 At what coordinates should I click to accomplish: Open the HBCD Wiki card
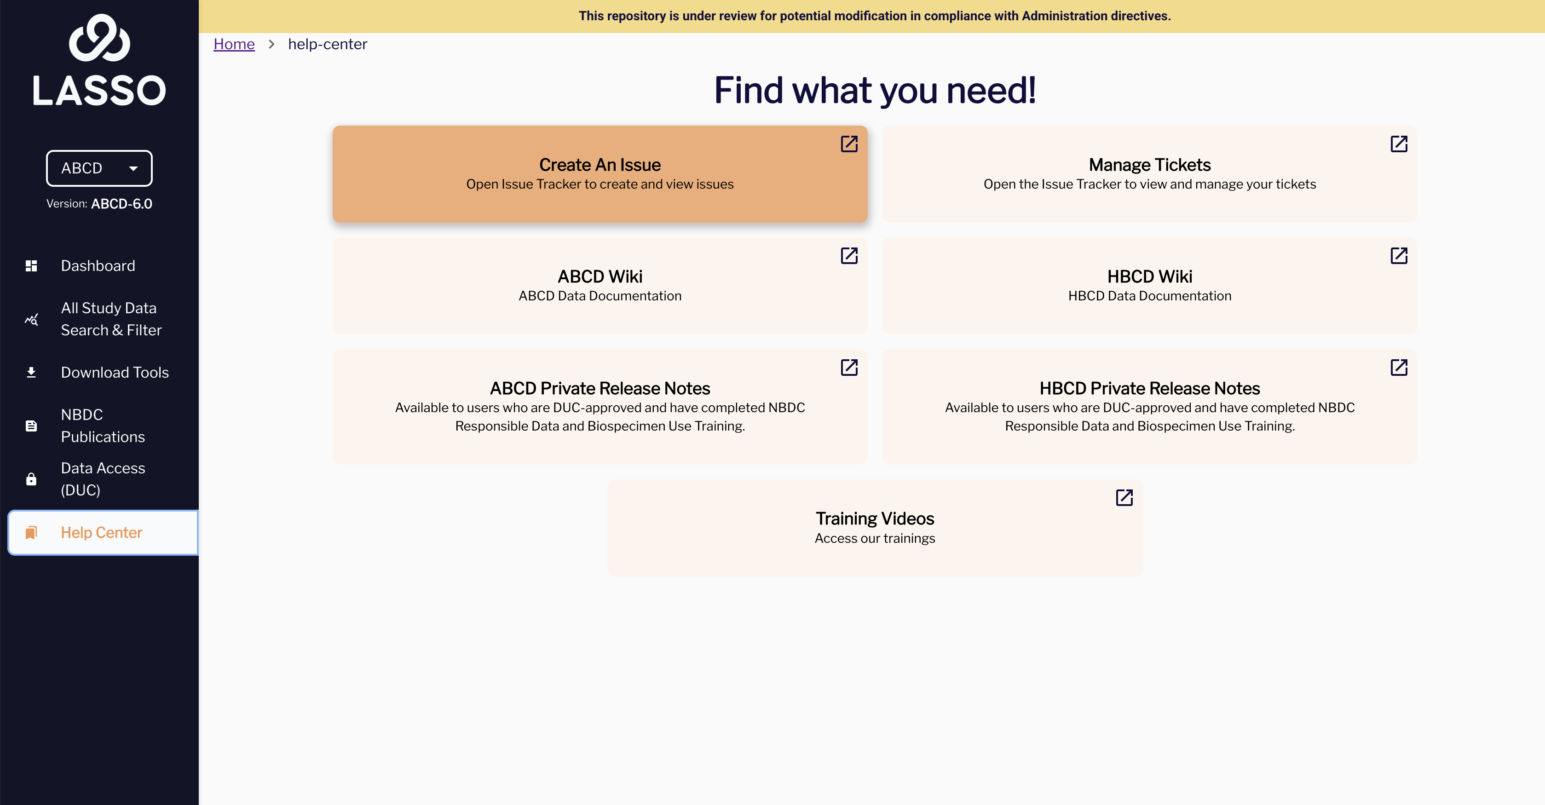1150,286
